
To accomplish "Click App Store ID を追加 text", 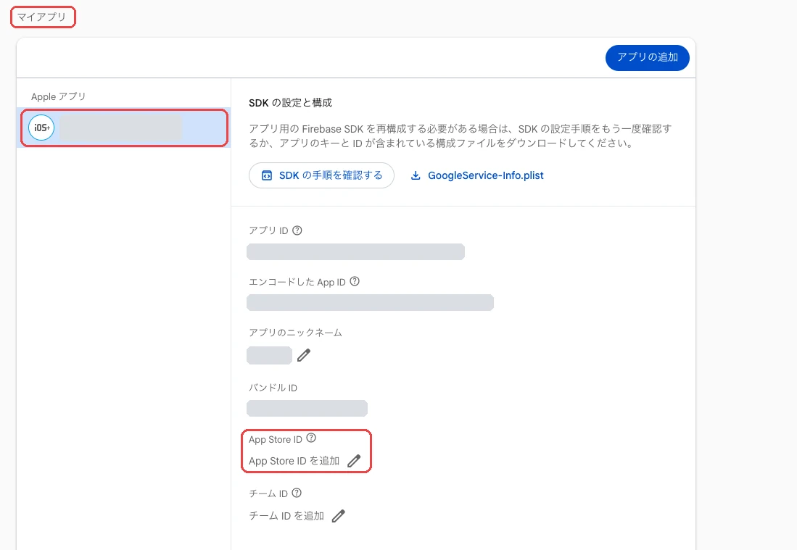I will (294, 461).
